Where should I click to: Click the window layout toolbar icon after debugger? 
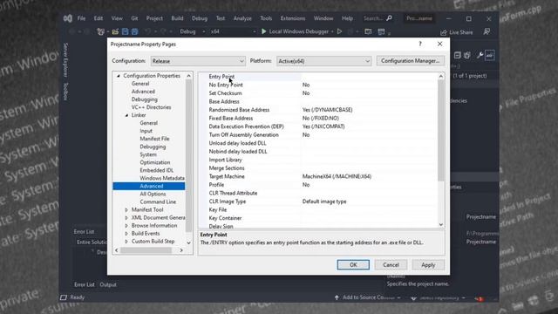click(x=368, y=31)
